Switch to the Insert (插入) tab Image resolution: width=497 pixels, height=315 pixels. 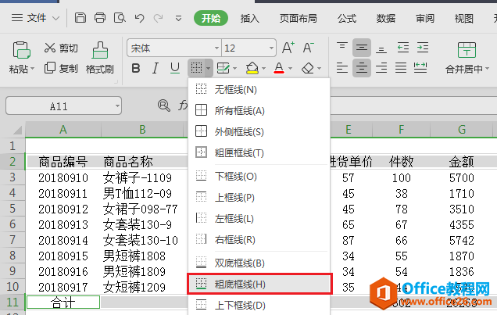(250, 18)
